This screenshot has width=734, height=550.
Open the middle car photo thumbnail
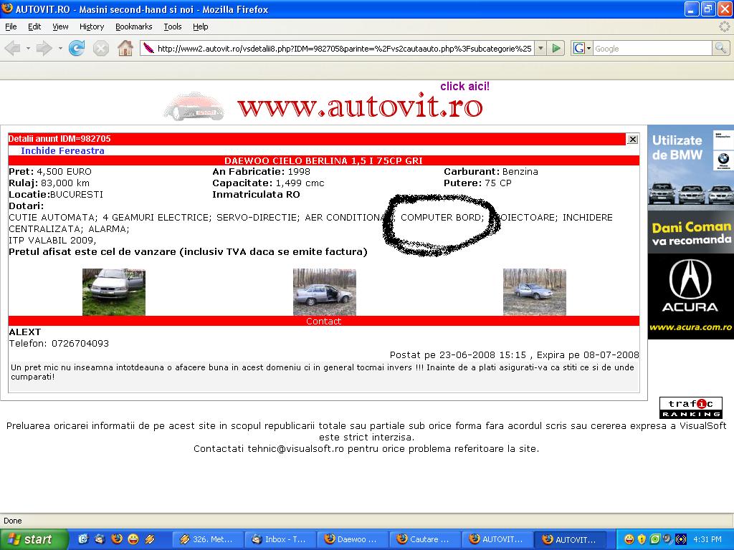pyautogui.click(x=324, y=291)
